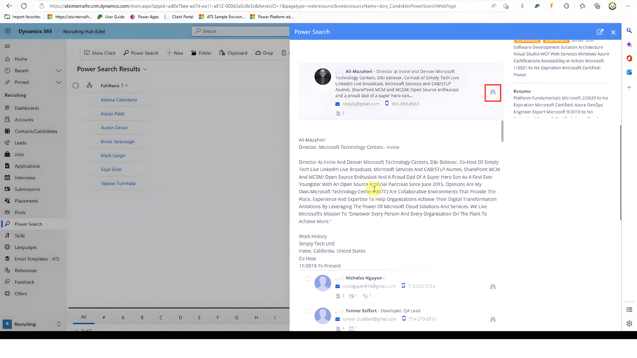Image resolution: width=637 pixels, height=358 pixels.
Task: Check the Nicholas Nguyen candidate checkbox
Action: point(308,279)
